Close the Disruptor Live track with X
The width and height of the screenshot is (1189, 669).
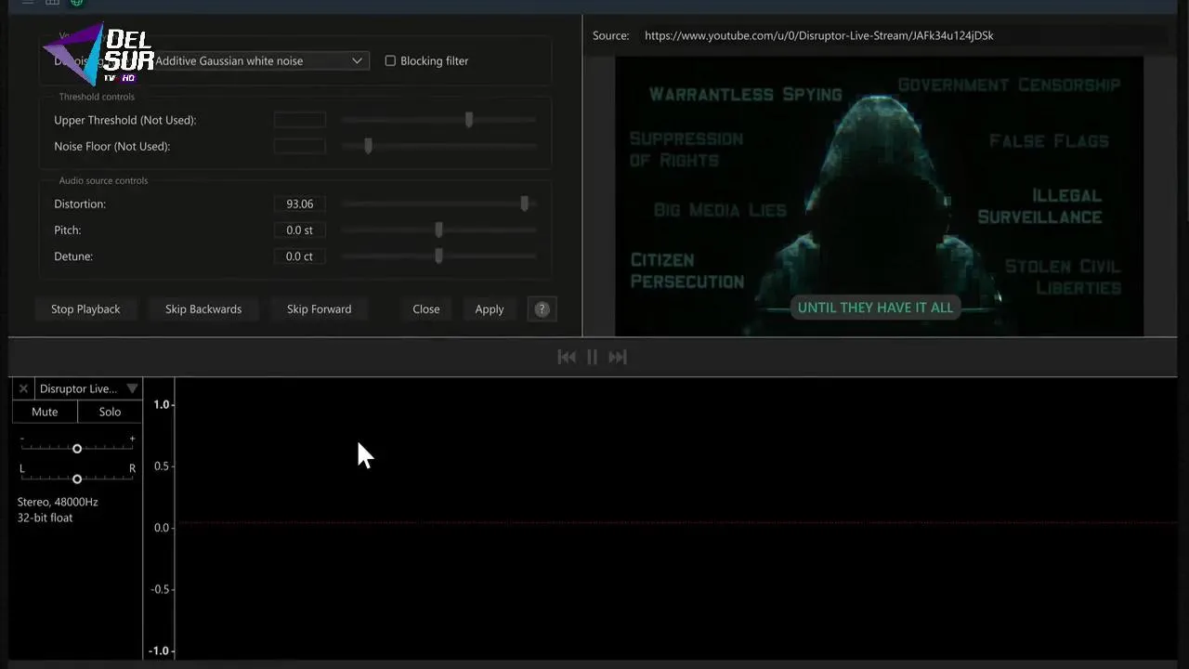[x=23, y=388]
